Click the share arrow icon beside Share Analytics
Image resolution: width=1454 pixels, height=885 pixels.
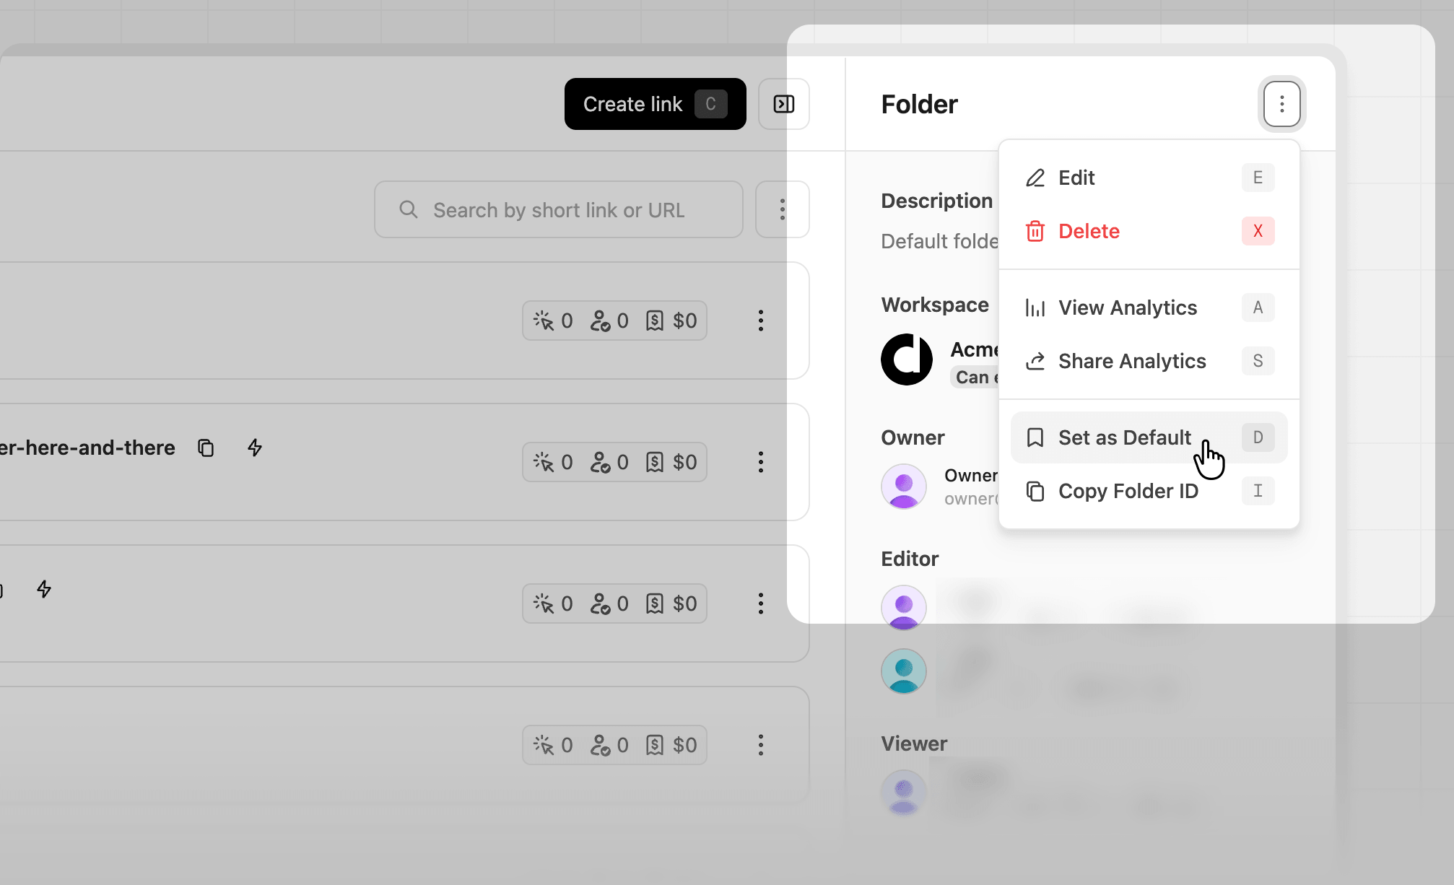pos(1035,361)
